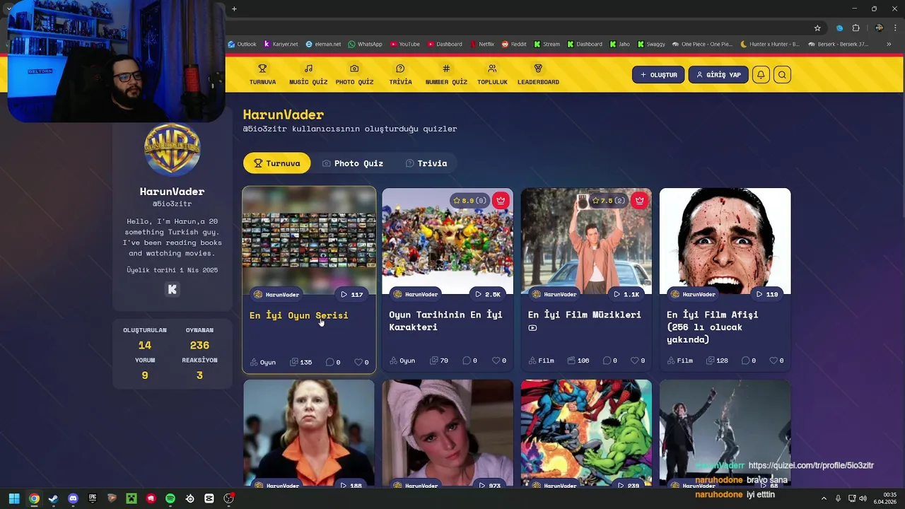Screen dimensions: 905x509
Task: Go to Topluluk community page
Action: click(x=492, y=74)
